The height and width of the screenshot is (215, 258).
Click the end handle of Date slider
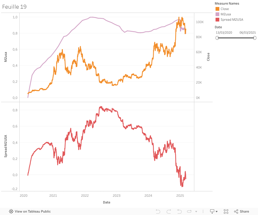click(255, 38)
